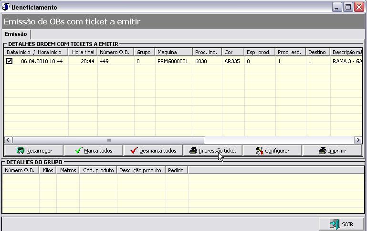Switch to the Emissão tab
Screen dimensions: 367x231
(16, 34)
